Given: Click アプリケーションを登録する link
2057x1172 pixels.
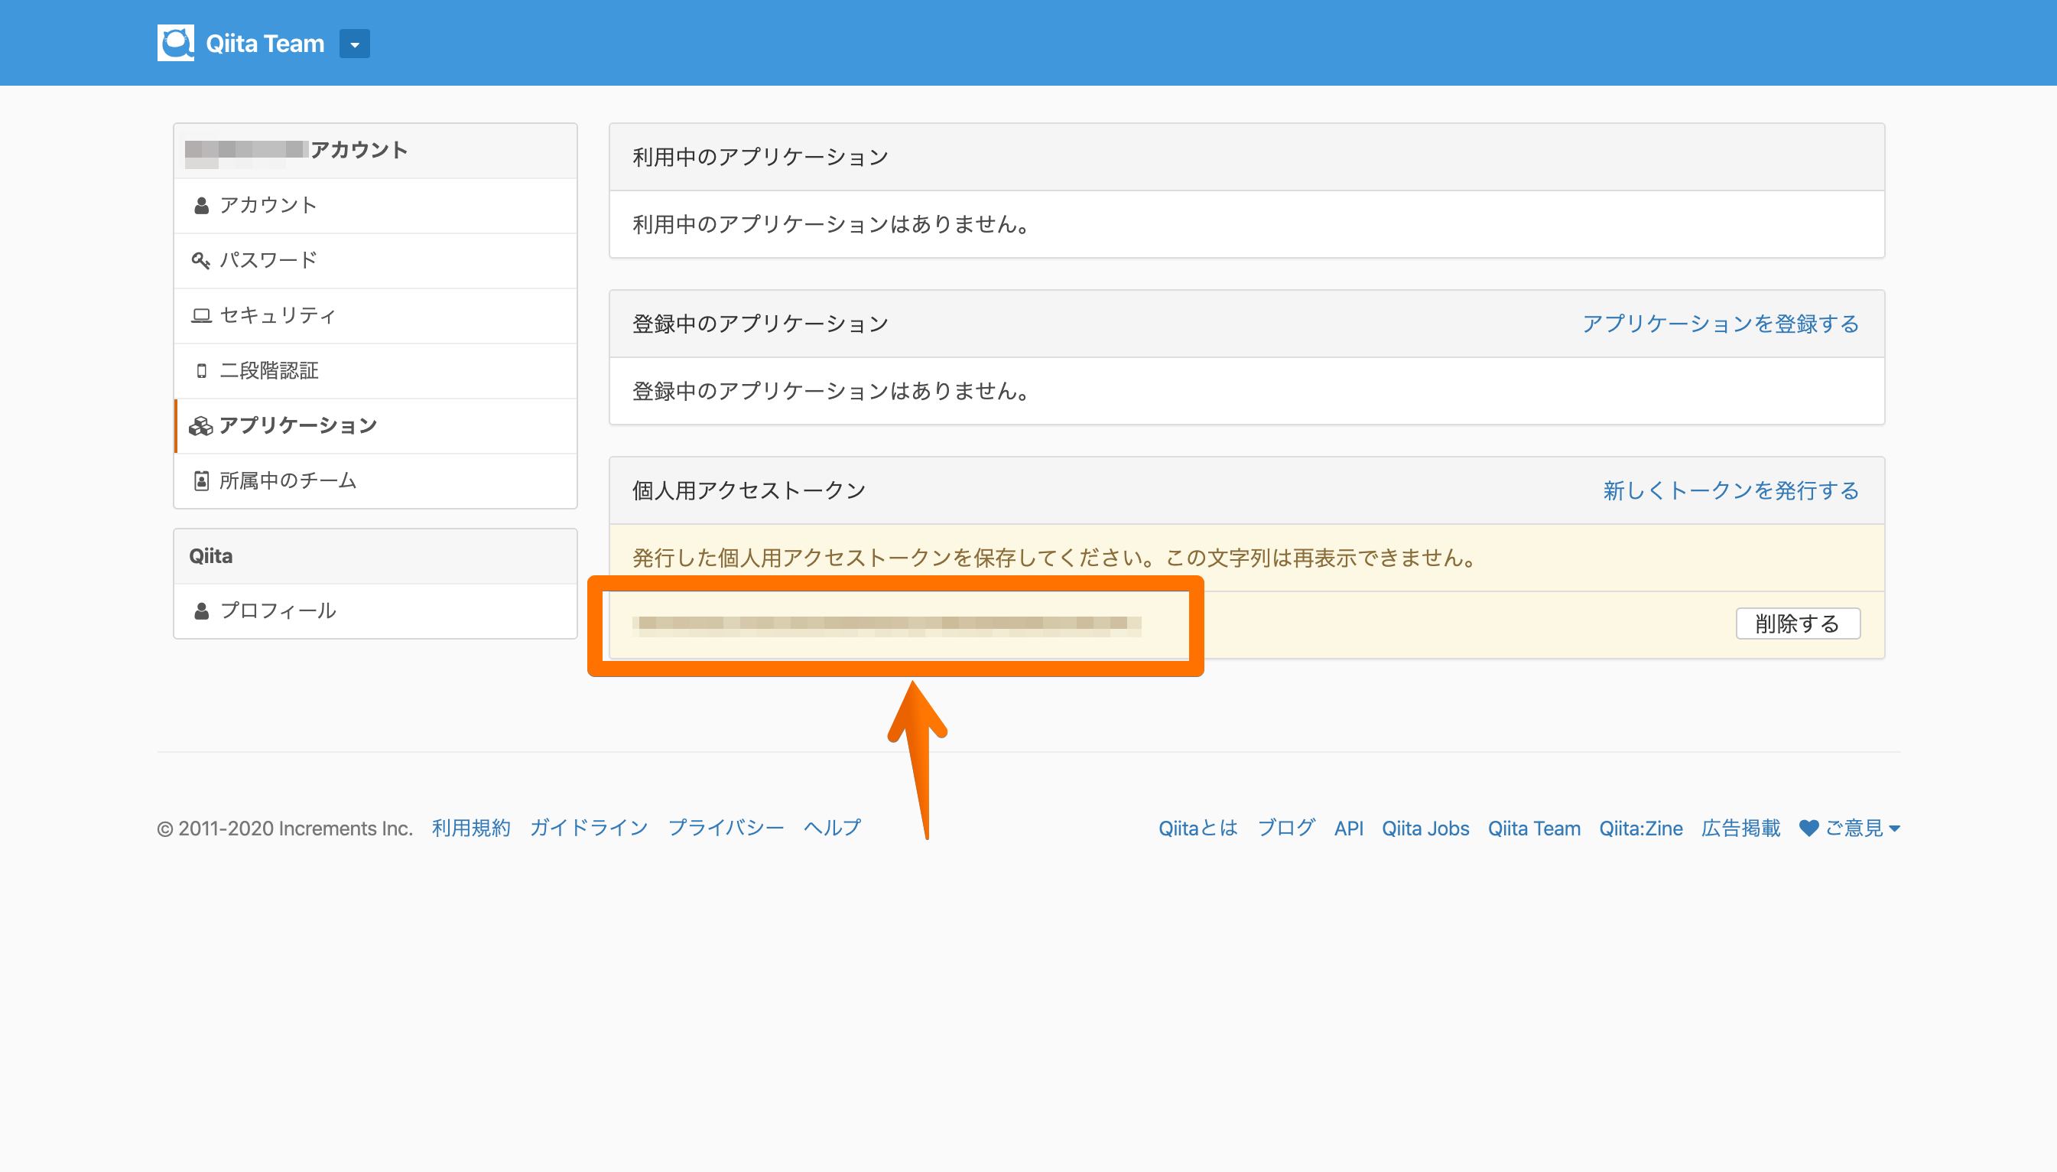Looking at the screenshot, I should pos(1720,324).
